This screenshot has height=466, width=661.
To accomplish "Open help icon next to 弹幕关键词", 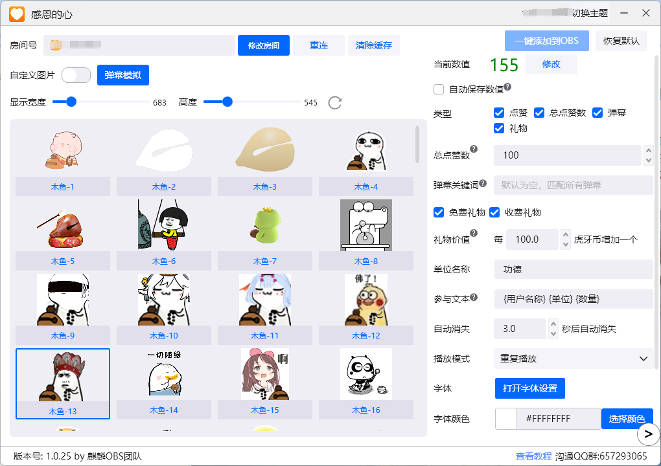I will point(483,183).
